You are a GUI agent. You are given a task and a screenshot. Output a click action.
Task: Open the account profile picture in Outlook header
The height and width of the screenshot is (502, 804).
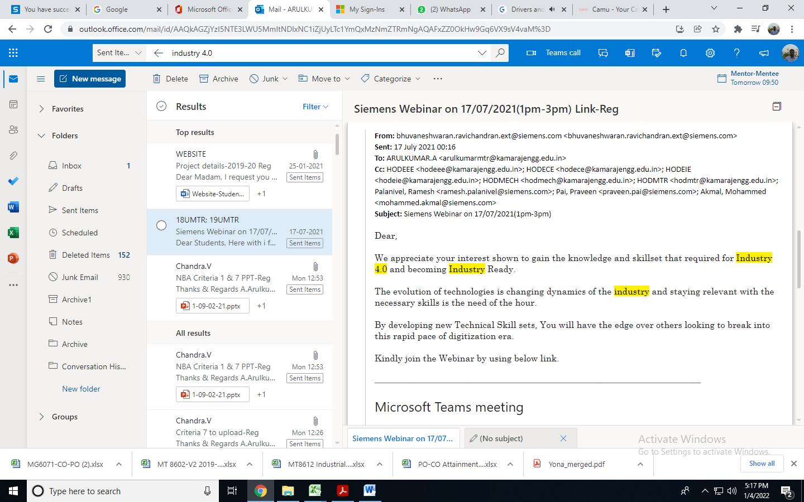click(790, 53)
